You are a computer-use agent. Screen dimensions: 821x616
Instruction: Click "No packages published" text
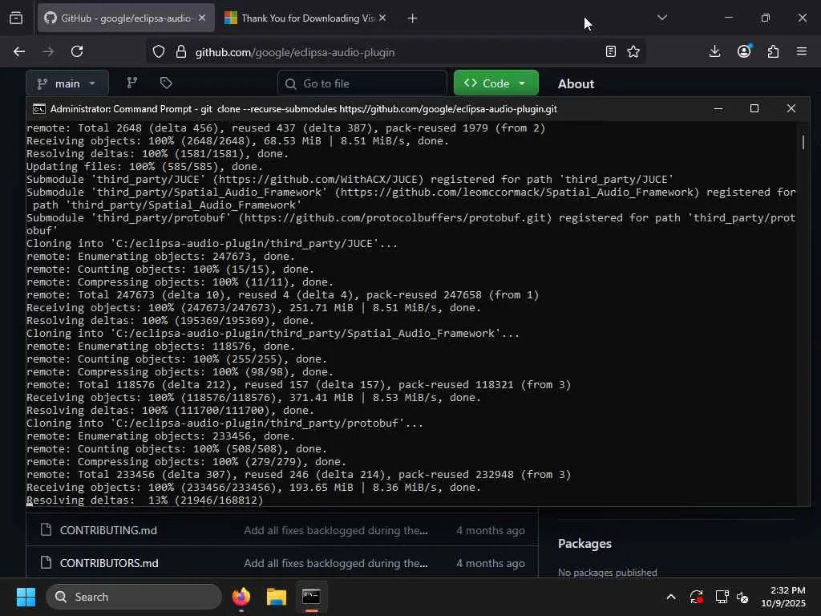tap(608, 573)
